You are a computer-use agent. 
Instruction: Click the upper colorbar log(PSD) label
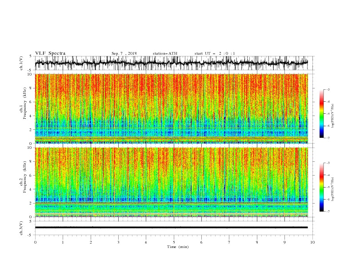coord(333,116)
